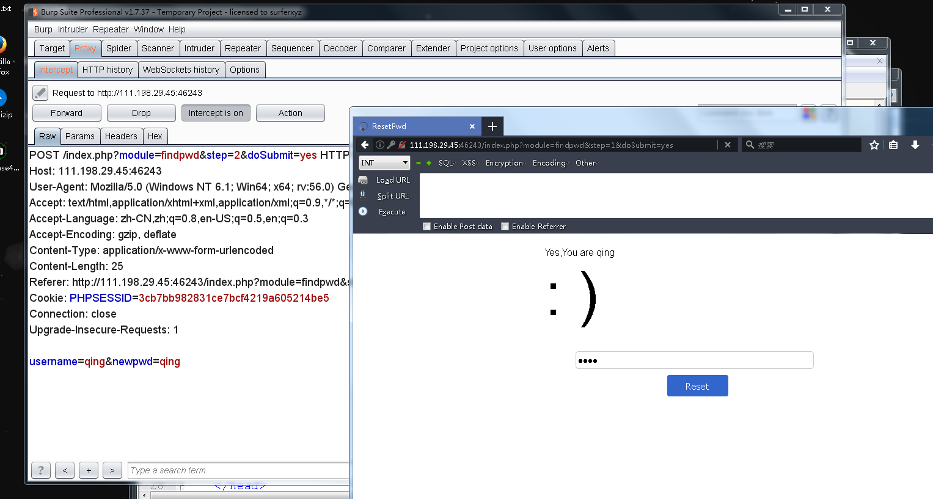Enable Post data checkbox
The width and height of the screenshot is (933, 499).
coord(426,227)
